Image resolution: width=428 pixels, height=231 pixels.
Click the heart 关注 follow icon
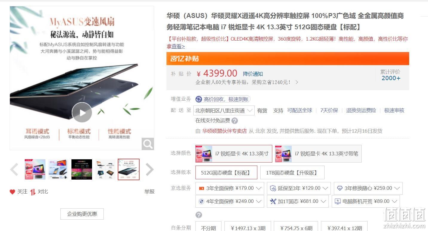(x=12, y=192)
